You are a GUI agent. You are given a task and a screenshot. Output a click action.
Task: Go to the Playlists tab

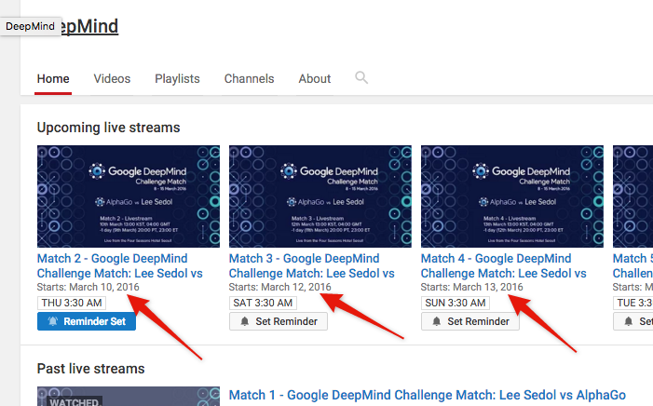point(177,79)
